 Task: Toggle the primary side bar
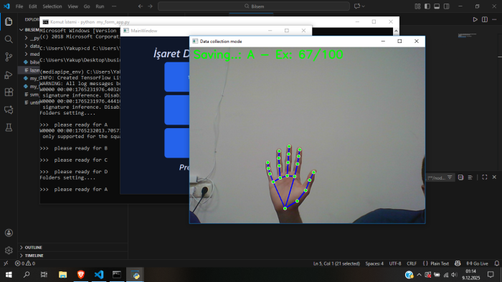[x=427, y=6]
